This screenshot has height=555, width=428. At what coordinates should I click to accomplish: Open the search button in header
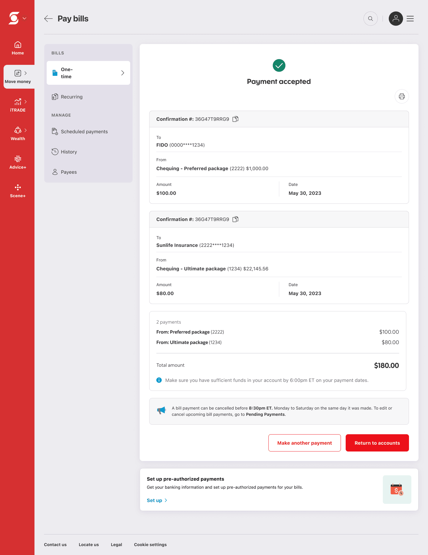(371, 18)
